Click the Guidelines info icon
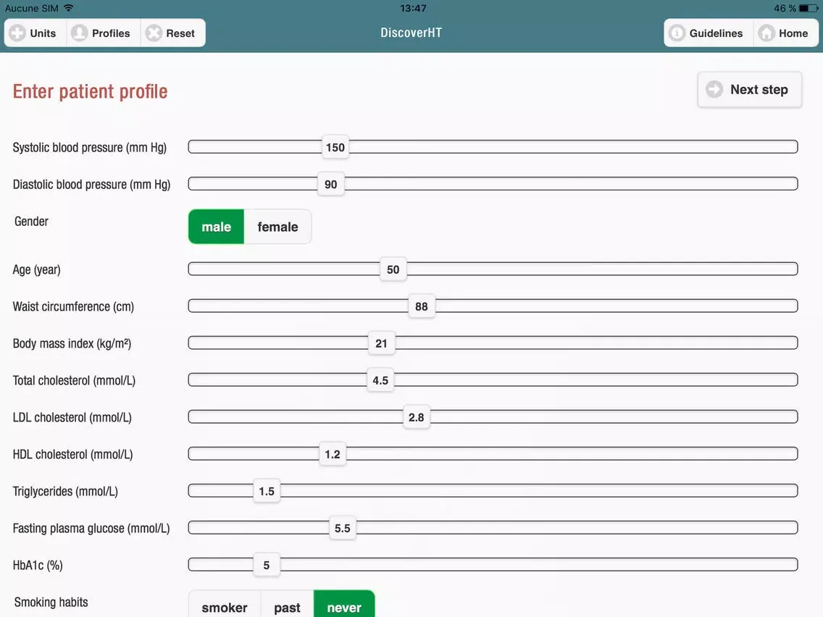 coord(677,33)
